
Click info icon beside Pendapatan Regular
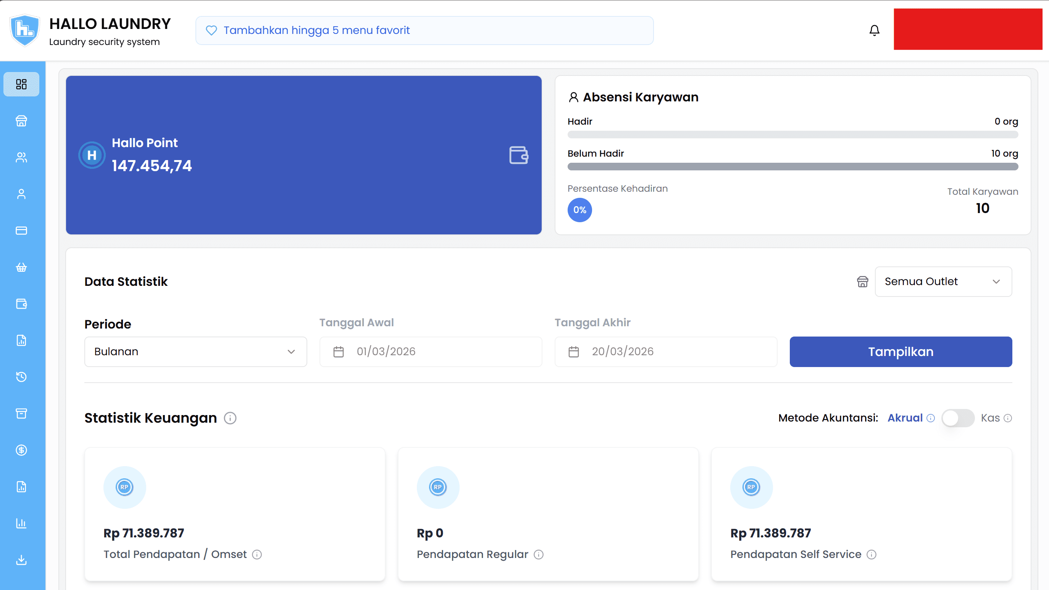tap(538, 554)
